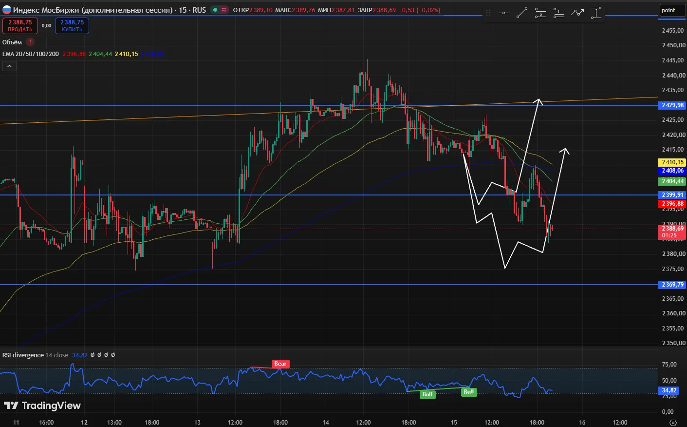Select the price range measuring tool
The height and width of the screenshot is (427, 687).
coord(596,13)
